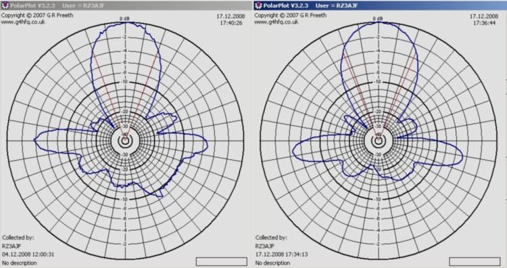Click the upper -10 label on left plot
The image size is (507, 268).
[125, 82]
